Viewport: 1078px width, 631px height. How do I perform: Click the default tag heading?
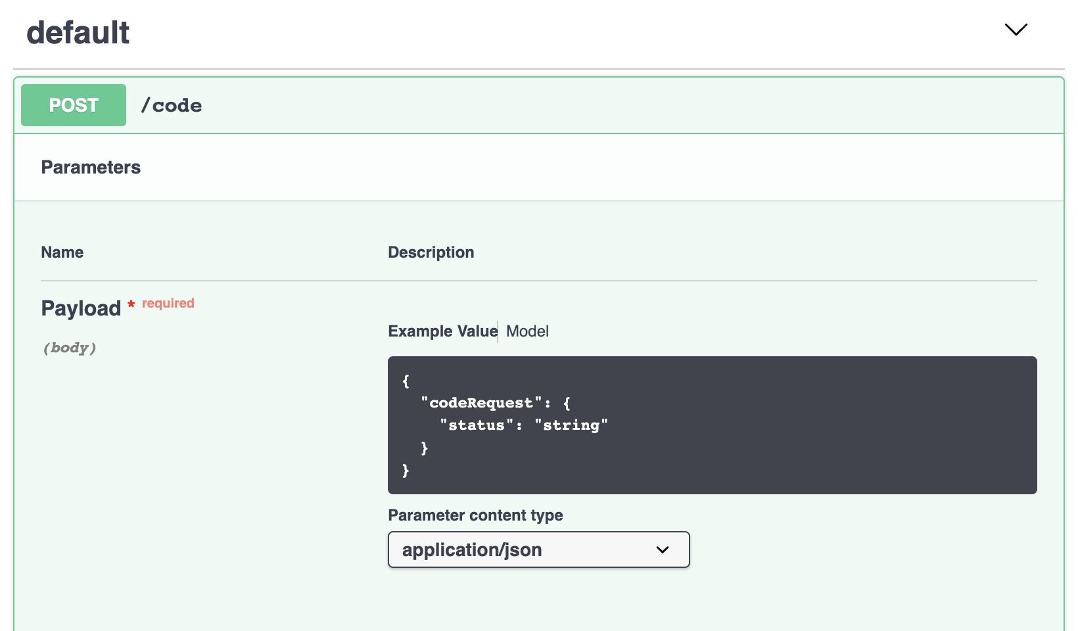tap(78, 33)
